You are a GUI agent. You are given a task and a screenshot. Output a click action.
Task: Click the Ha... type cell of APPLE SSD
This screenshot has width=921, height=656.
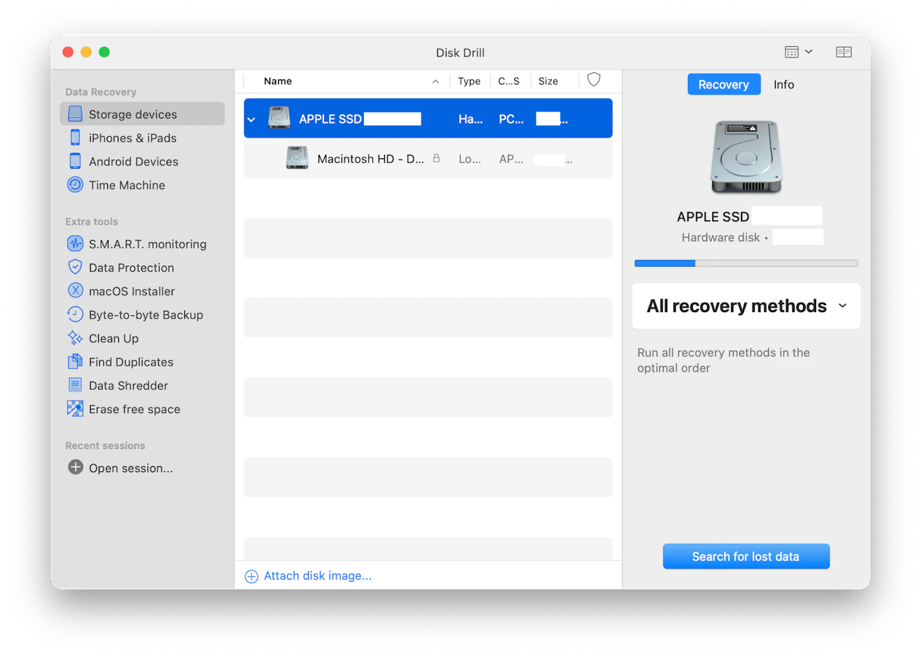(470, 120)
